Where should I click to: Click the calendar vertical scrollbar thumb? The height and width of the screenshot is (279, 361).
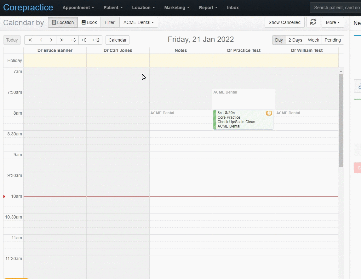(341, 120)
